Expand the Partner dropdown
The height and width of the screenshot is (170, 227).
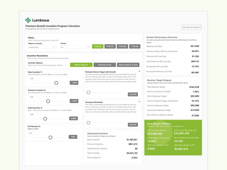click(75, 47)
